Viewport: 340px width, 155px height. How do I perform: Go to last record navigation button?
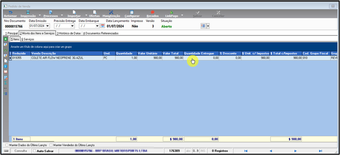tap(320, 151)
